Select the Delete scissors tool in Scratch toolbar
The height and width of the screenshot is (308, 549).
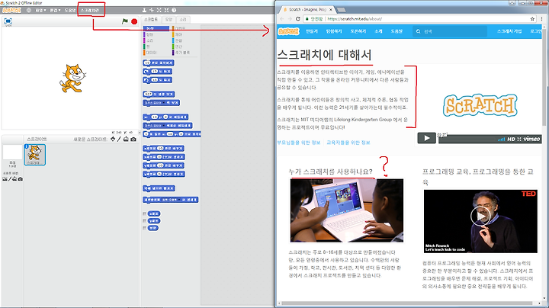click(x=152, y=10)
